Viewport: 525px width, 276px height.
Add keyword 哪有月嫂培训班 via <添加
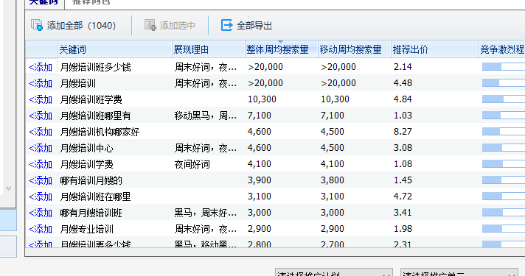[41, 213]
